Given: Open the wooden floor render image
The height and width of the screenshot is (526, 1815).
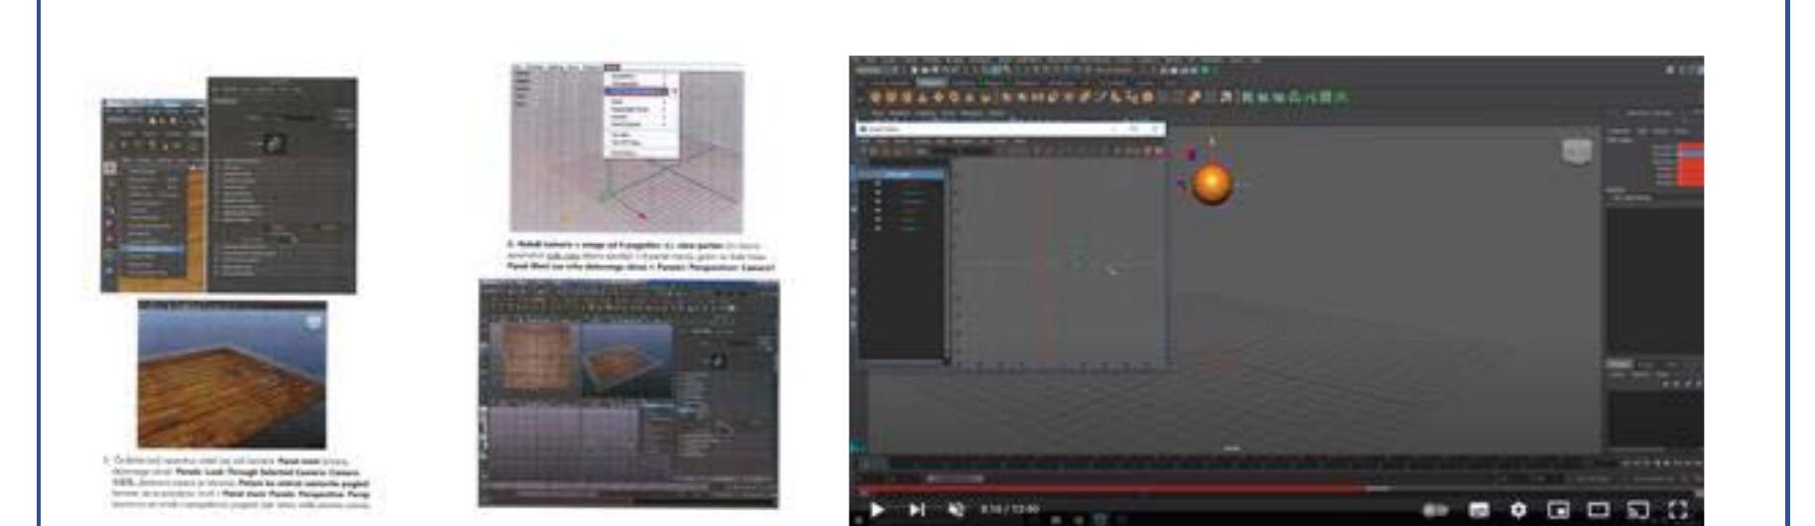Looking at the screenshot, I should coord(232,375).
